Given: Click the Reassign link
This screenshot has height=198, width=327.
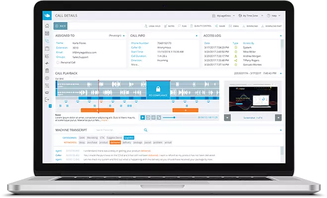Looking at the screenshot, I should tap(115, 35).
